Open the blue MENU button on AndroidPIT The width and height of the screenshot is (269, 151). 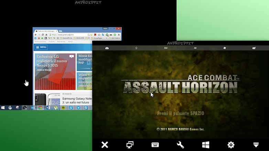(x=41, y=47)
